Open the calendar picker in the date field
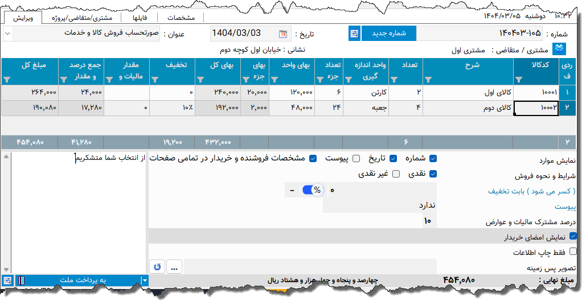Screen dimensions: 582x301 tap(283, 34)
